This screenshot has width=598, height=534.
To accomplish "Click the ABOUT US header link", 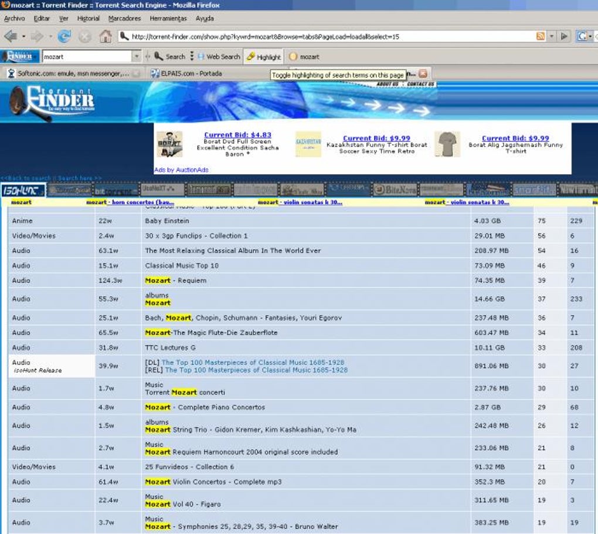I will click(388, 84).
